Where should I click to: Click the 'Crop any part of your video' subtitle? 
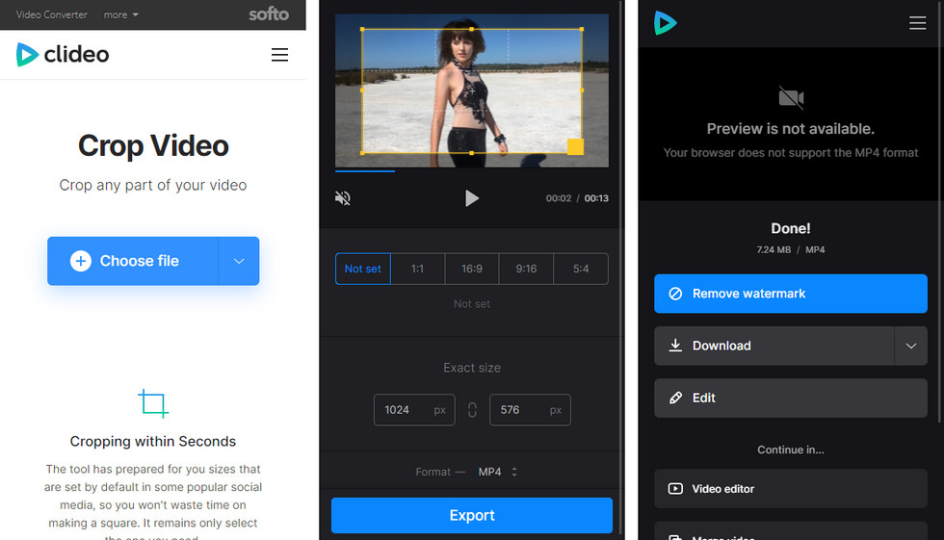(x=153, y=185)
